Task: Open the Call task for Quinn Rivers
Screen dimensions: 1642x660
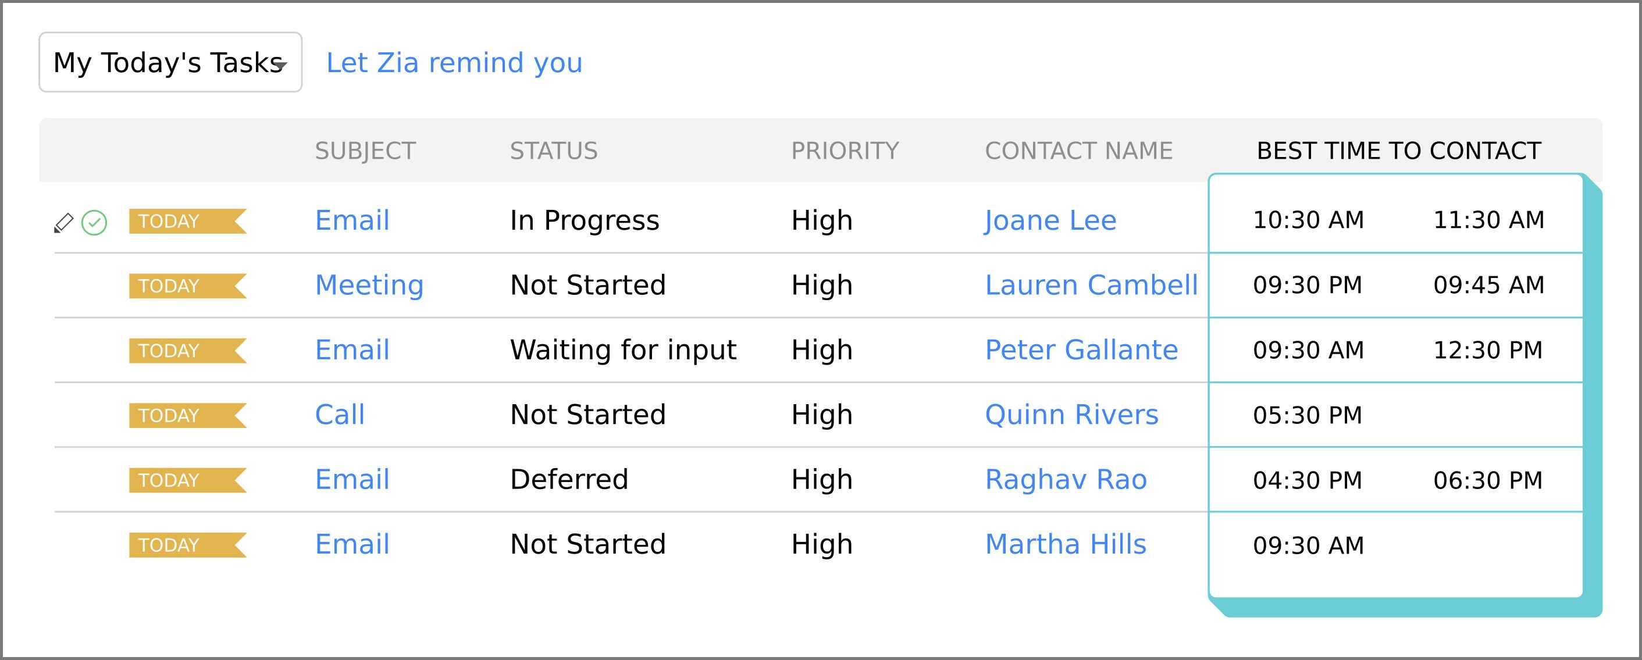Action: (340, 415)
